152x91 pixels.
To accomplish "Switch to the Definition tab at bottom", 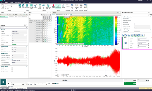I will click(4, 86).
